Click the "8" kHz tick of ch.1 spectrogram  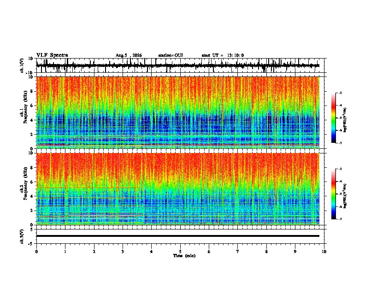(x=33, y=91)
